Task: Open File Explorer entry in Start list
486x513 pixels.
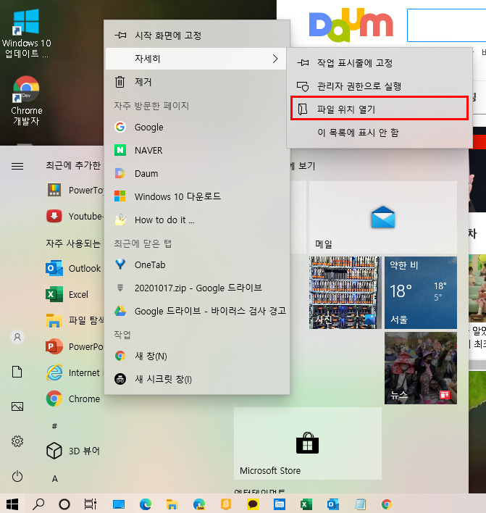Action: [75, 320]
